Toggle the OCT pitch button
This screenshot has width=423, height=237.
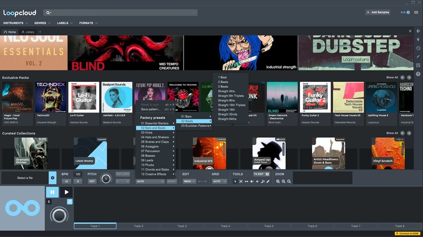click(93, 181)
